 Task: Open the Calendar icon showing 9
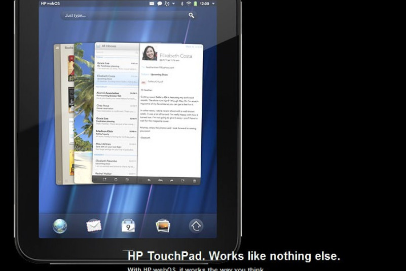coord(128,226)
